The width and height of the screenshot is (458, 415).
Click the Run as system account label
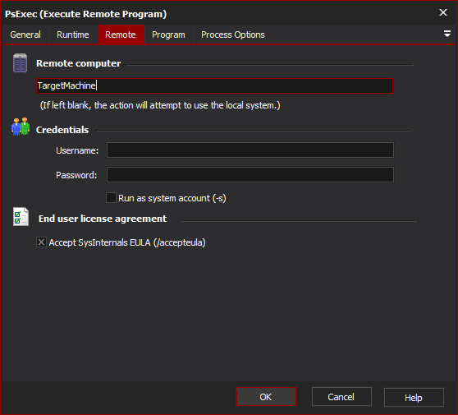[x=172, y=198]
